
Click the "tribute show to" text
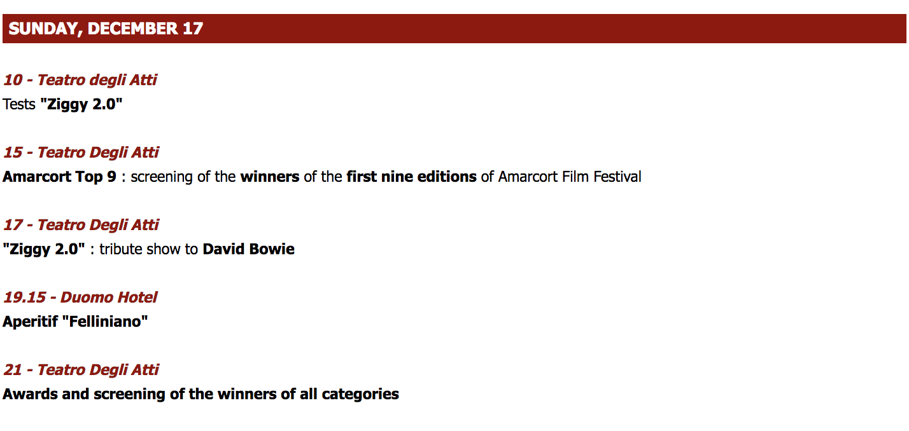click(149, 249)
